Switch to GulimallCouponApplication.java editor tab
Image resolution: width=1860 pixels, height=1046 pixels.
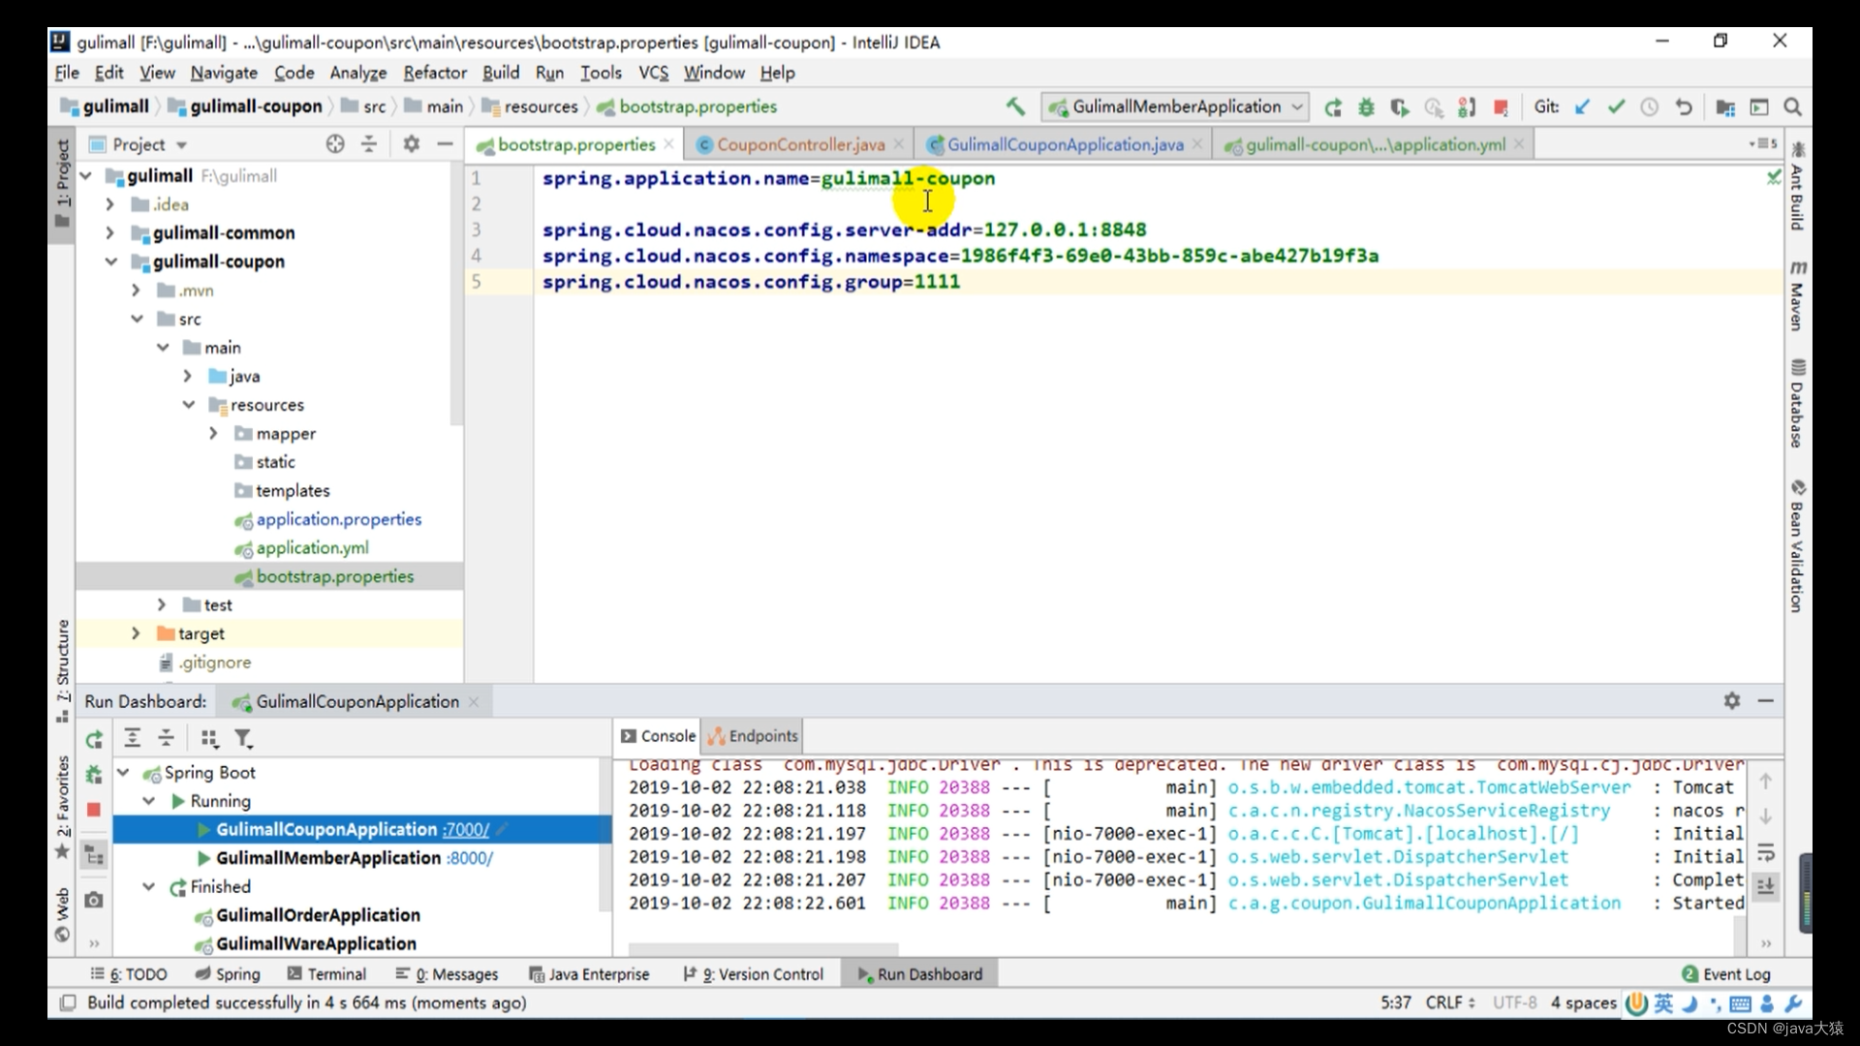click(1064, 144)
